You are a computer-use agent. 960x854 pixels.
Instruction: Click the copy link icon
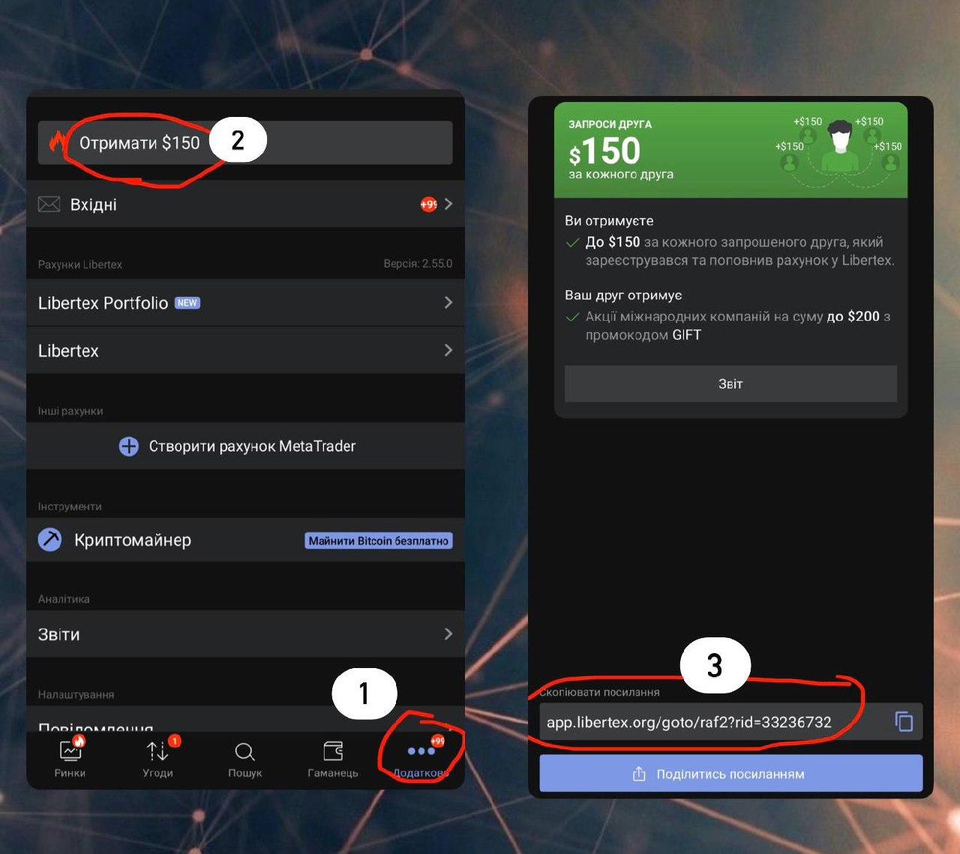pyautogui.click(x=904, y=721)
